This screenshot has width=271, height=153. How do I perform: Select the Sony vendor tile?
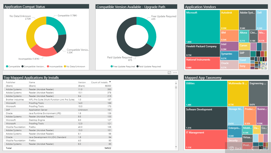pos(245,66)
